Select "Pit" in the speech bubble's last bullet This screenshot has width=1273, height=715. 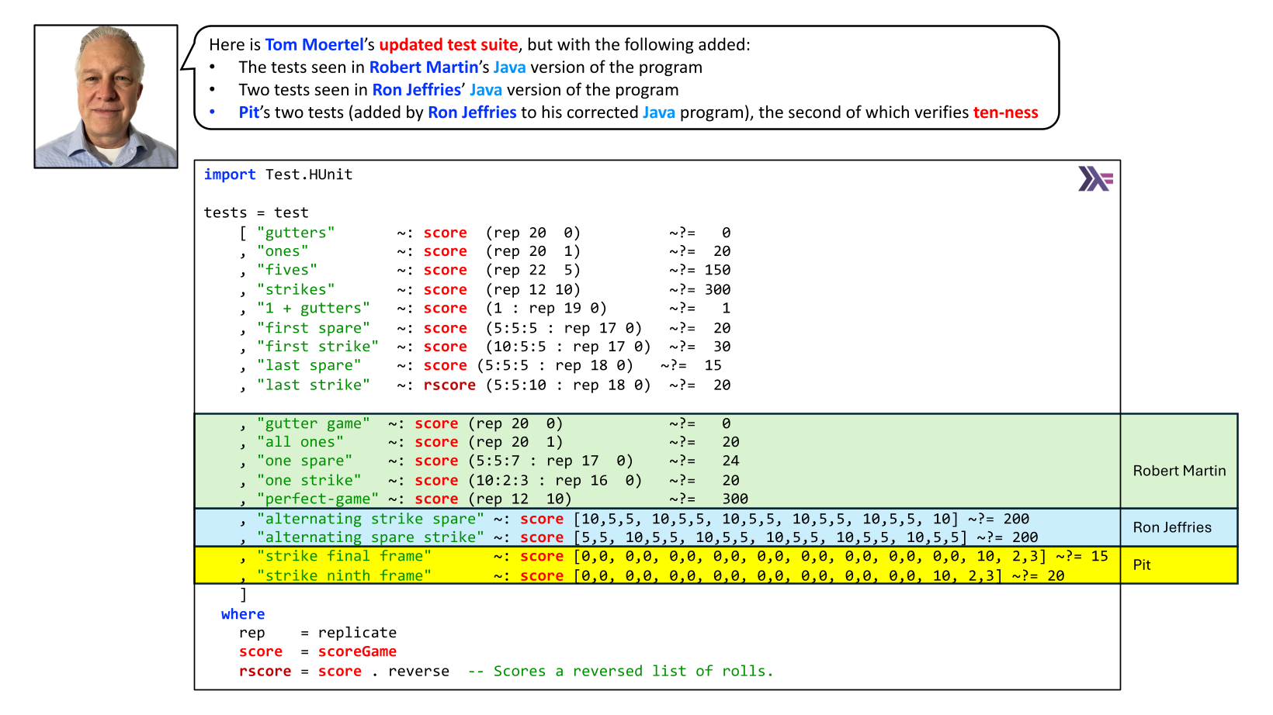(x=249, y=112)
